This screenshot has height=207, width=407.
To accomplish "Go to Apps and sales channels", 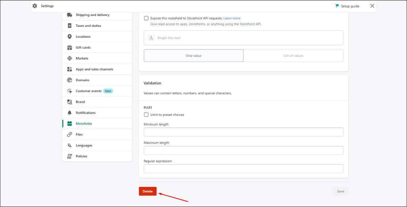I will (97, 69).
